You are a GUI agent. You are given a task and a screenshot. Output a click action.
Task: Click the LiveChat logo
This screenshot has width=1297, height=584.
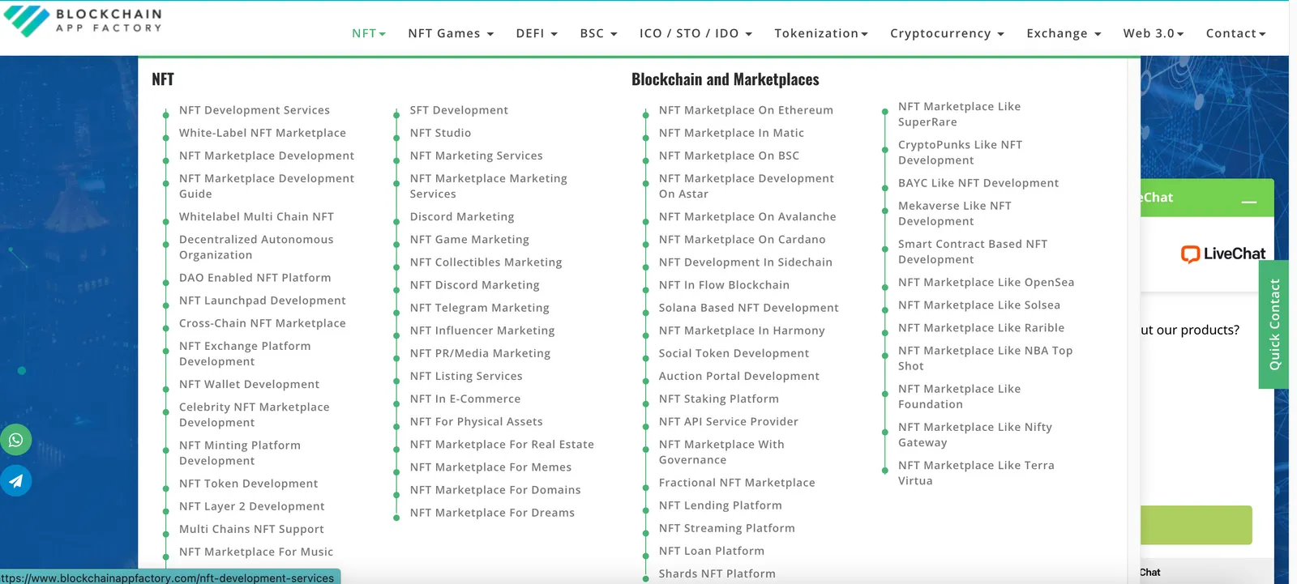click(1223, 254)
